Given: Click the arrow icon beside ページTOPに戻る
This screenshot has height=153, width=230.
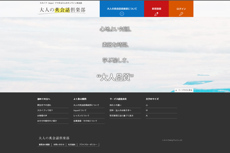Looking at the screenshot, I should pos(176,90).
